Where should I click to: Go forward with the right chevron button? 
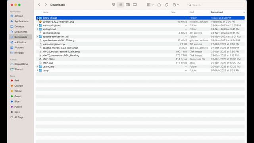46,5
